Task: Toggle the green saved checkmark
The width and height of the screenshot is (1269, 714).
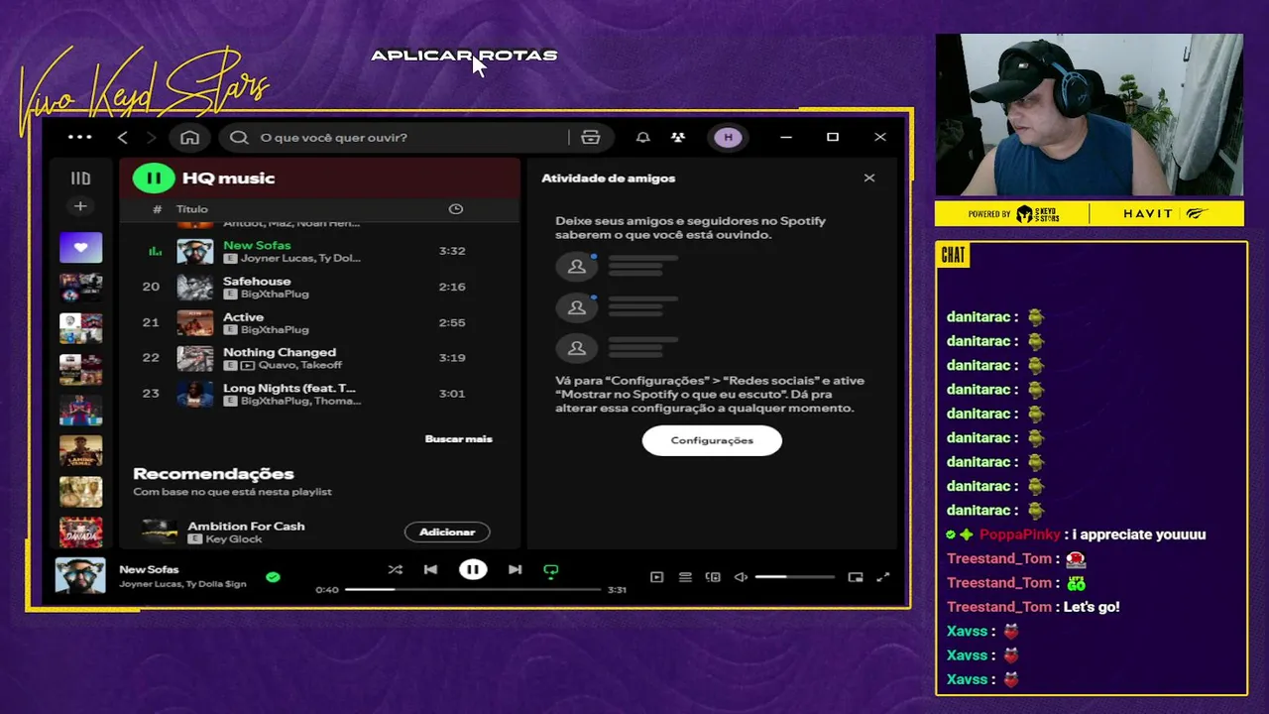Action: coord(273,576)
